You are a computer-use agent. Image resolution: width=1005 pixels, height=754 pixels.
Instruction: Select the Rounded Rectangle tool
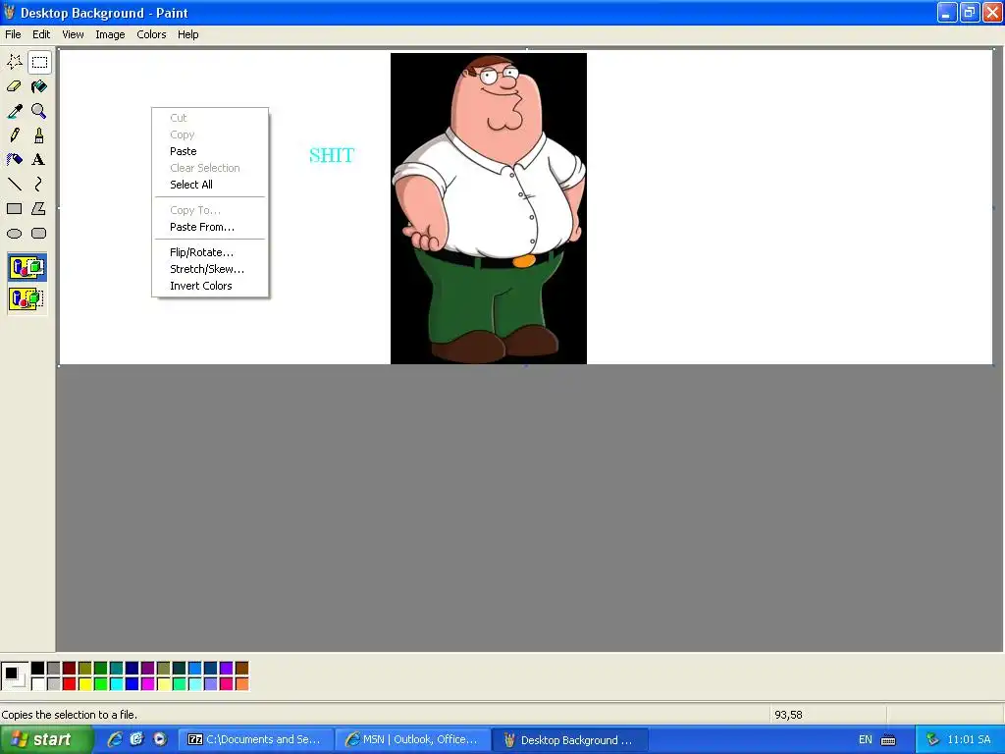[x=39, y=234]
